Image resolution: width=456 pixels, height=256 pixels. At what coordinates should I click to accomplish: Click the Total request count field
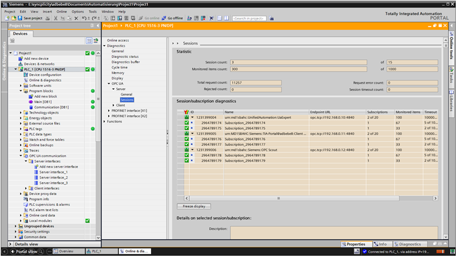coord(256,83)
